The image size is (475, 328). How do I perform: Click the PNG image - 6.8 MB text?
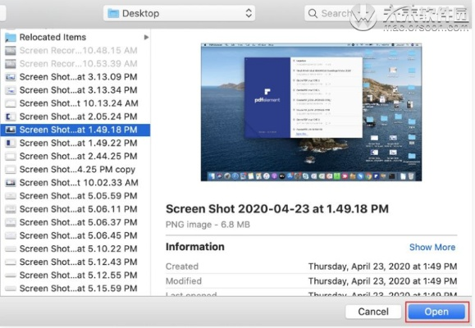[x=208, y=225]
